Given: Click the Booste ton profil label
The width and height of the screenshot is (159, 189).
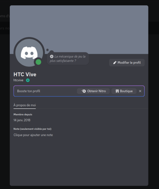Looking at the screenshot, I should point(29,91).
